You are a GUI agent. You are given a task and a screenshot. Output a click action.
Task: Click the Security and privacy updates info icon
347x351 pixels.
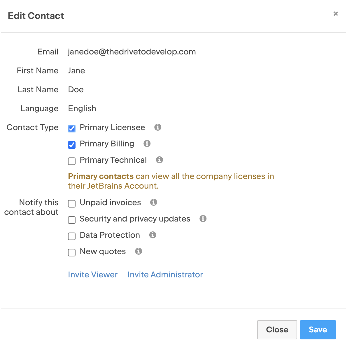pos(203,219)
